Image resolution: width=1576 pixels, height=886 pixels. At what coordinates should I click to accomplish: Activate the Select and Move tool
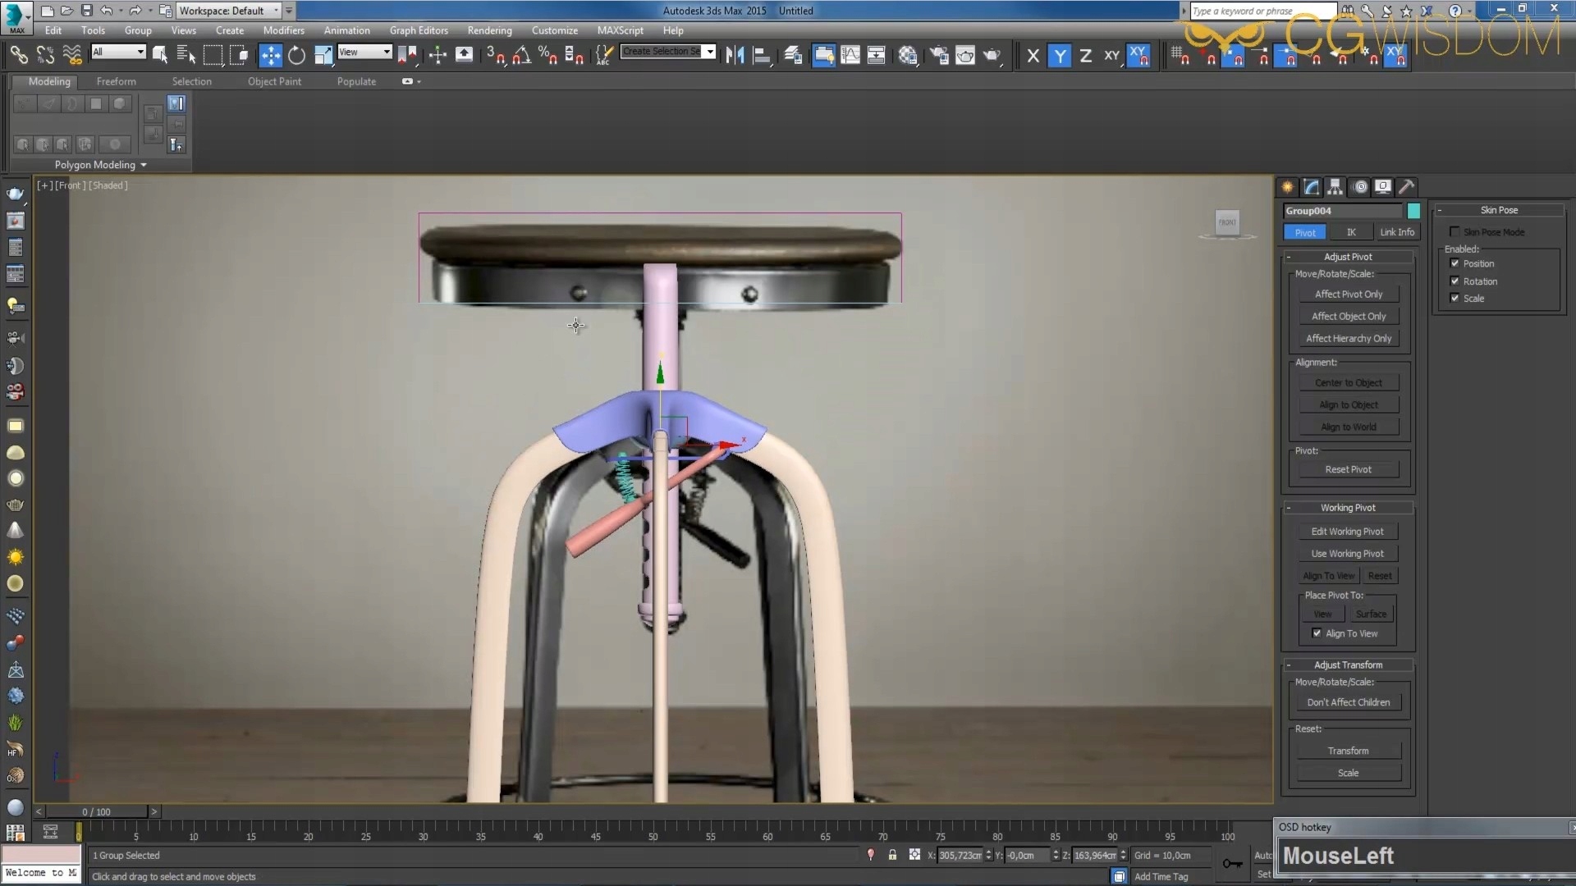tap(270, 55)
